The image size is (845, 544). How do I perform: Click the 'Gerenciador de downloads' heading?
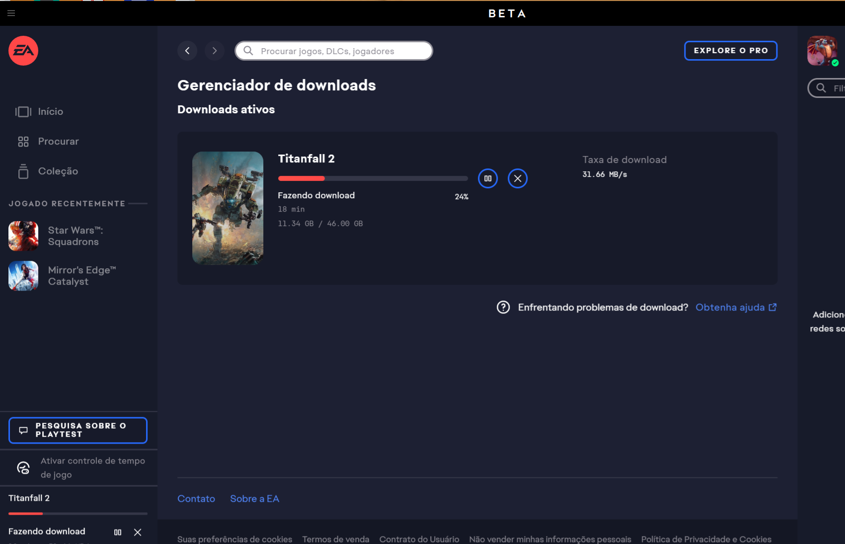277,85
